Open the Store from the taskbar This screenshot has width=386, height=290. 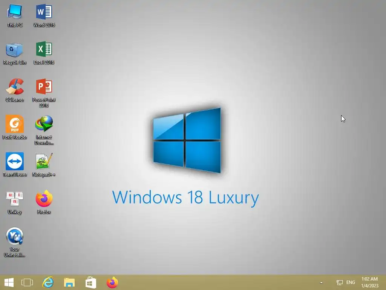90,282
